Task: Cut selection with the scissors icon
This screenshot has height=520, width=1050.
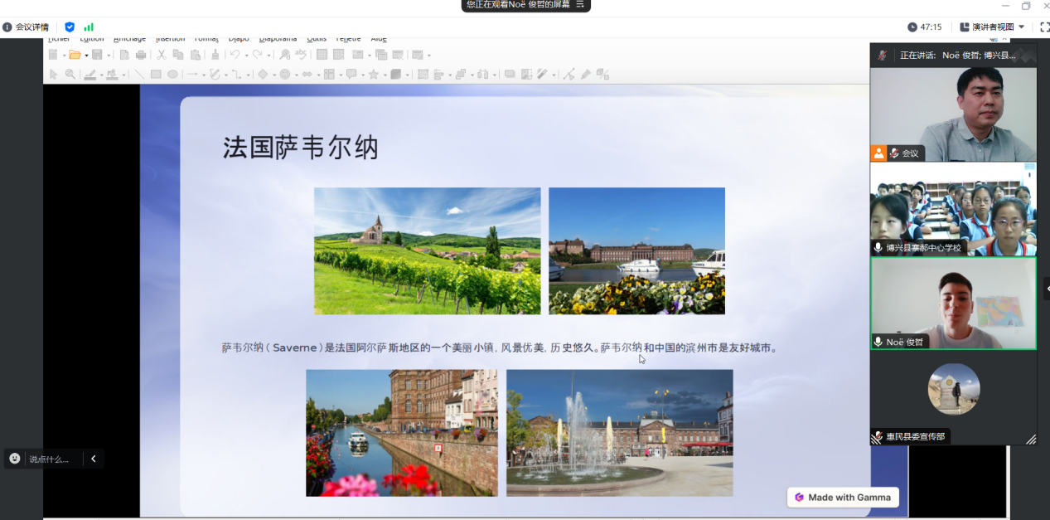Action: point(162,55)
